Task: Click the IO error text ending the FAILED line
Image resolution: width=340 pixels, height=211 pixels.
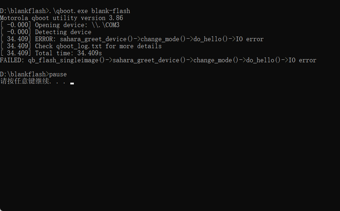Action: click(x=302, y=60)
